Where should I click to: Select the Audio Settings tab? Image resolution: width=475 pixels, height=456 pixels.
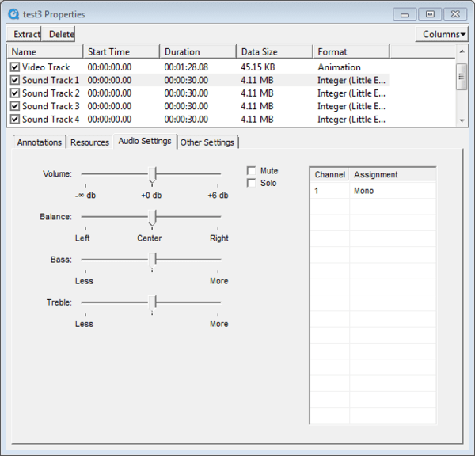145,141
